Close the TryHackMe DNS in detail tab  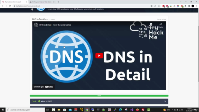coord(26,2)
